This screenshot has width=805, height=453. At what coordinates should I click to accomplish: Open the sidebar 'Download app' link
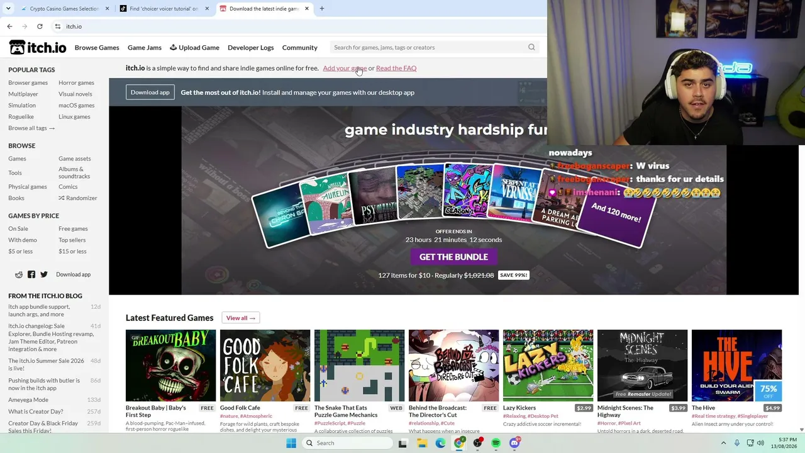73,274
